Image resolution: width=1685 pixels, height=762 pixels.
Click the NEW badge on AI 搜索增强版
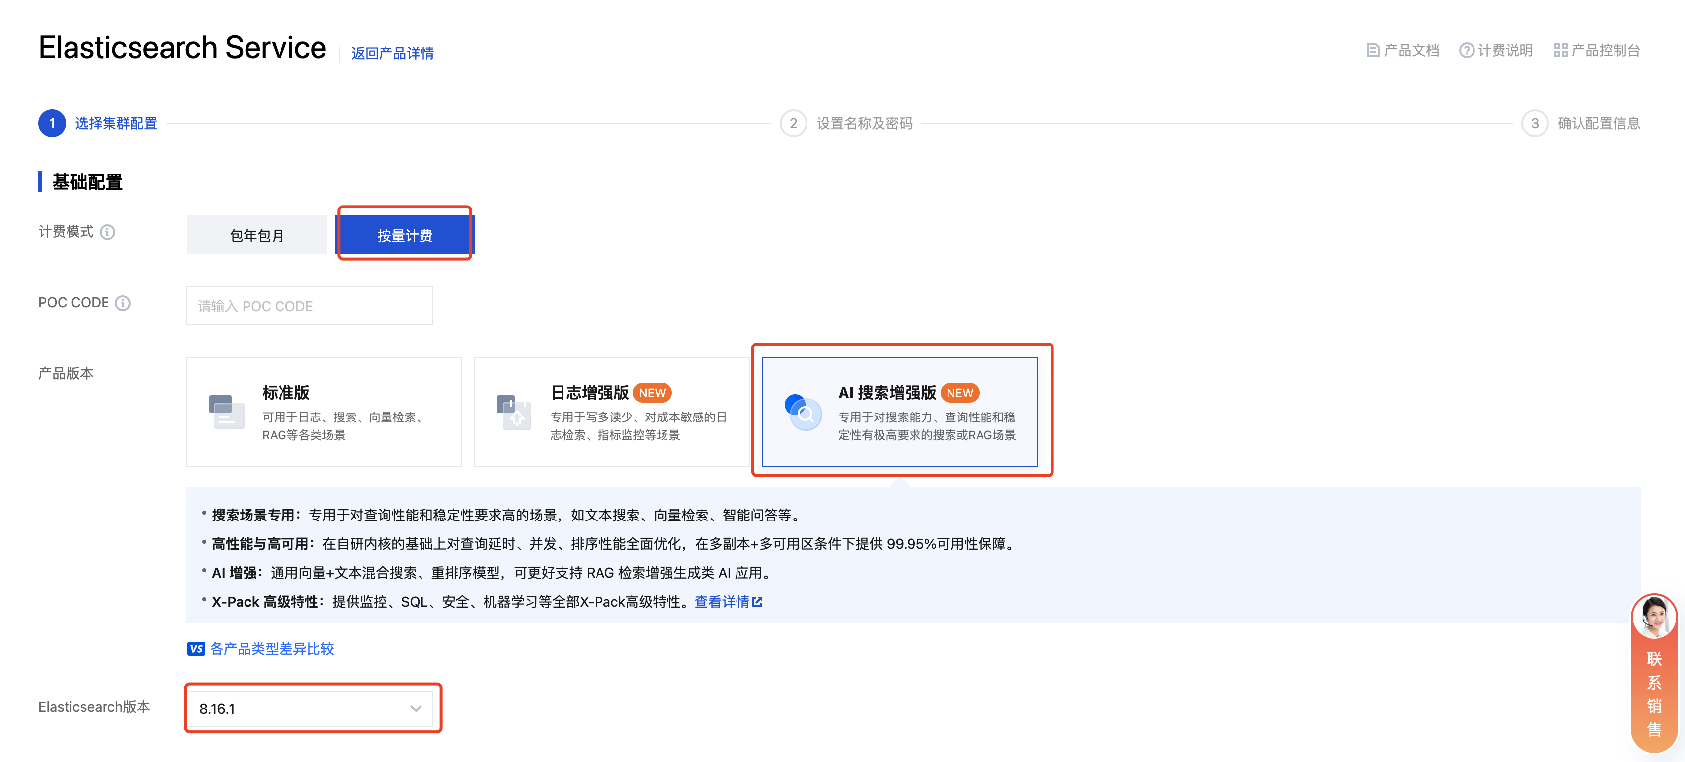tap(960, 393)
